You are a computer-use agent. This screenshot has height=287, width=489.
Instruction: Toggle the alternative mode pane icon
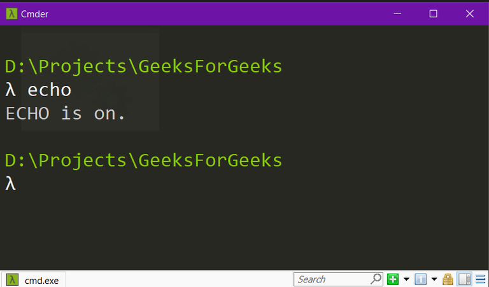[x=464, y=279]
